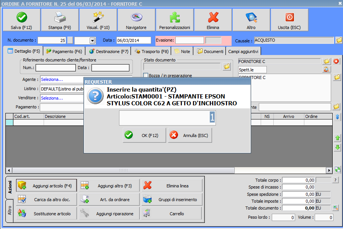Switch to Dettaglio (F5) tab
Image resolution: width=343 pixels, height=229 pixels.
coord(24,51)
